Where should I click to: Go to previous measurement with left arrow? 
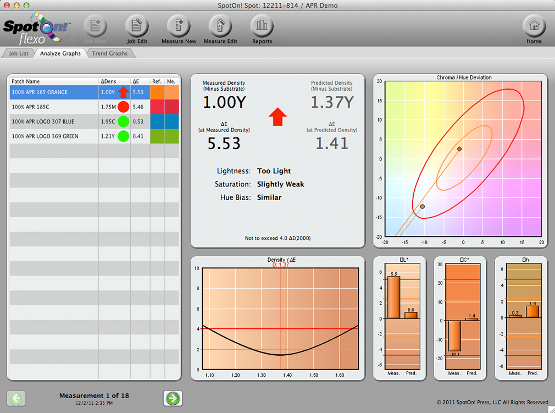[x=16, y=399]
